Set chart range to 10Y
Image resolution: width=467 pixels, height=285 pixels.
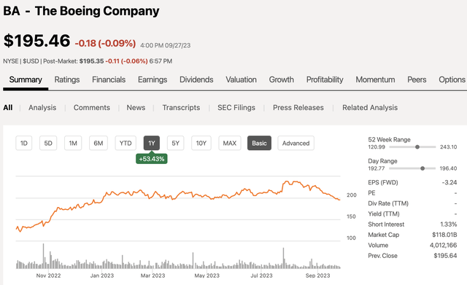pyautogui.click(x=201, y=143)
